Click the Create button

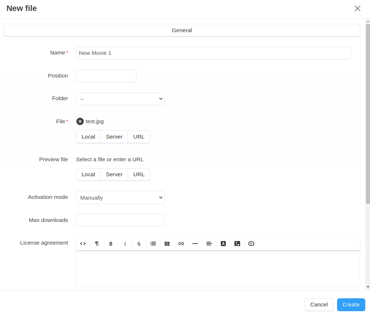(351, 305)
